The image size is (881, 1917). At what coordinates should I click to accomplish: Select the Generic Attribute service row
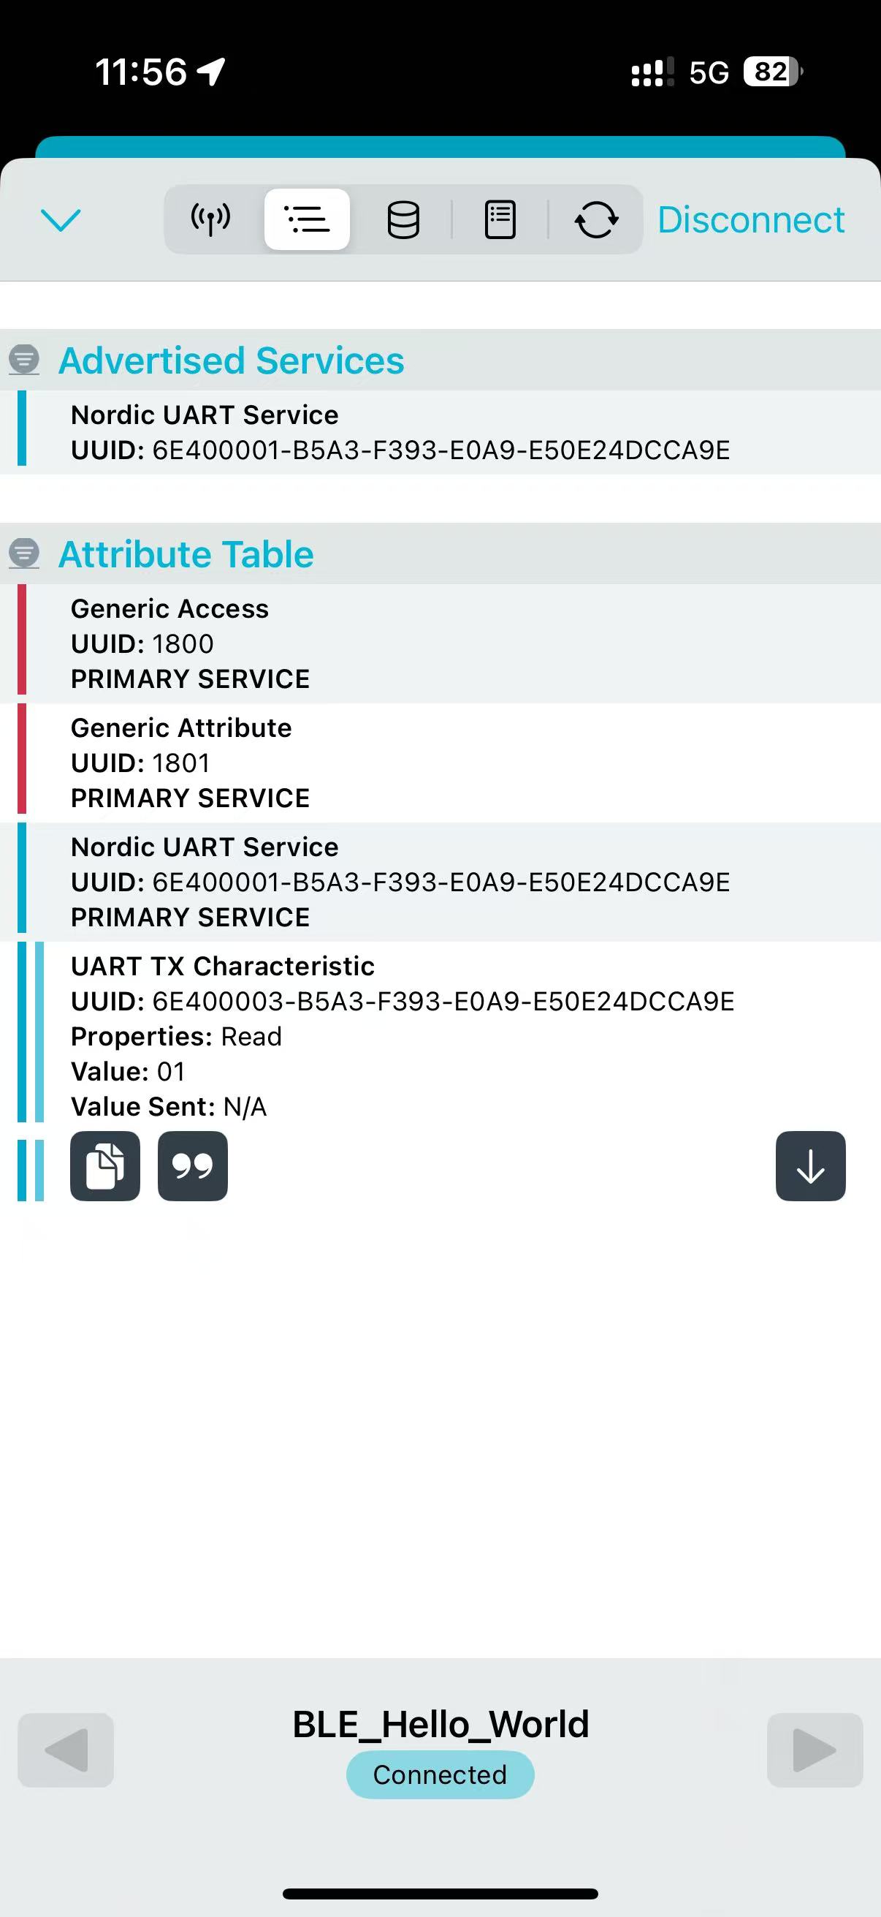click(x=446, y=763)
